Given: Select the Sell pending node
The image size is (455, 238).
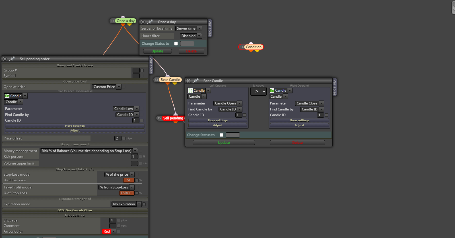Looking at the screenshot, I should [x=173, y=118].
